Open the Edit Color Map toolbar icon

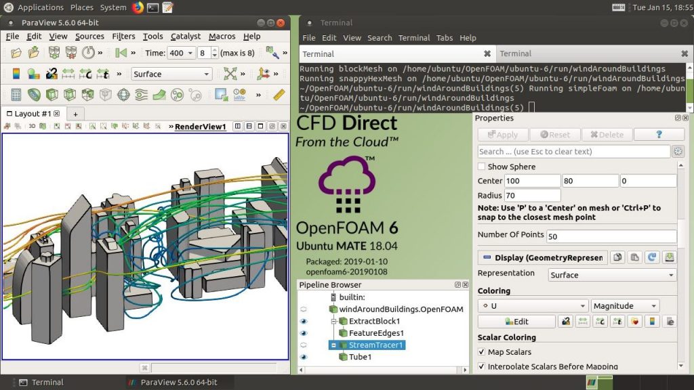tap(34, 74)
